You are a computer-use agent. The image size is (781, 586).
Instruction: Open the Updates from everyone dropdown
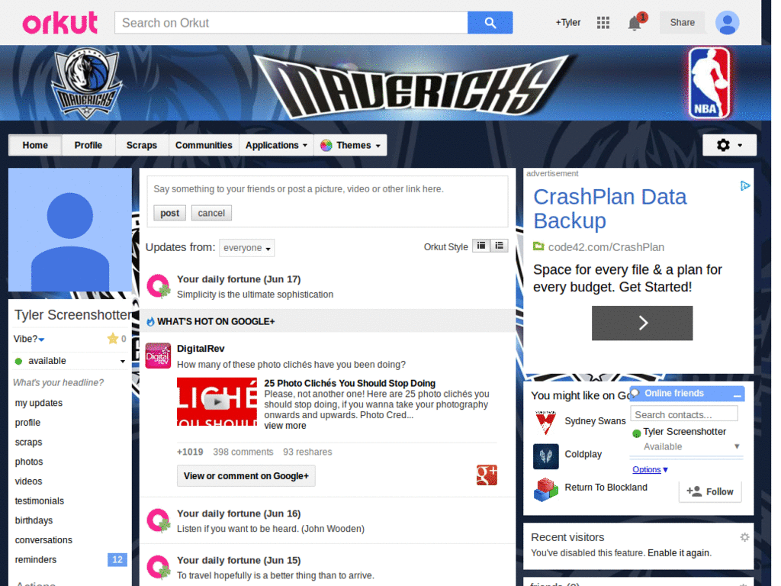246,248
